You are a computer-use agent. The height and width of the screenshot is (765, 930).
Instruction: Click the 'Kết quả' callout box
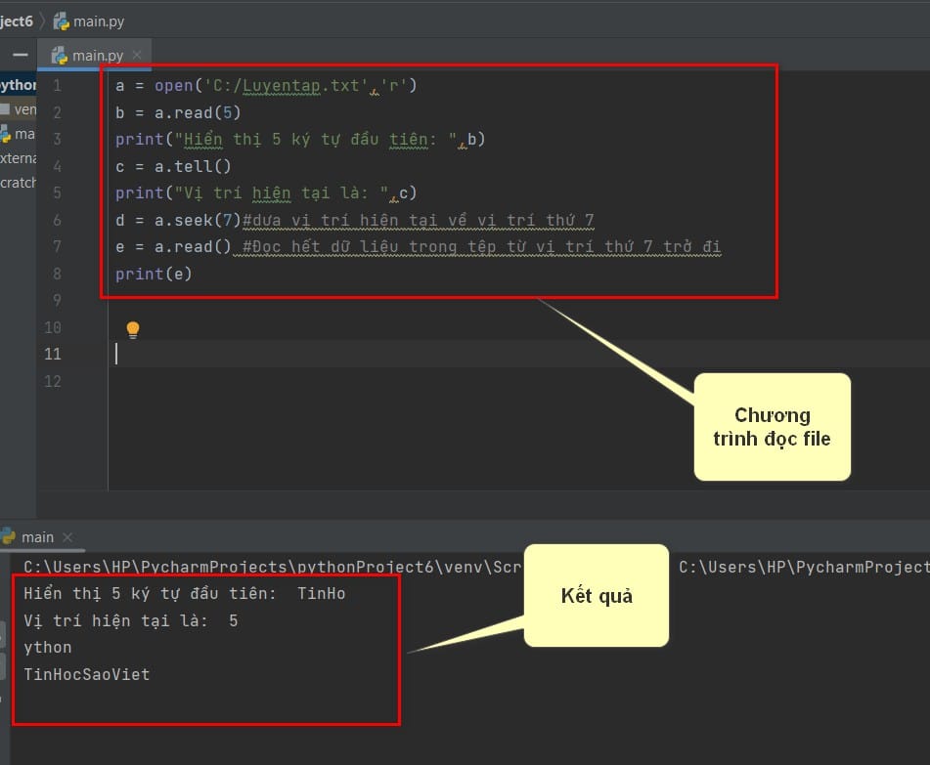pos(597,595)
